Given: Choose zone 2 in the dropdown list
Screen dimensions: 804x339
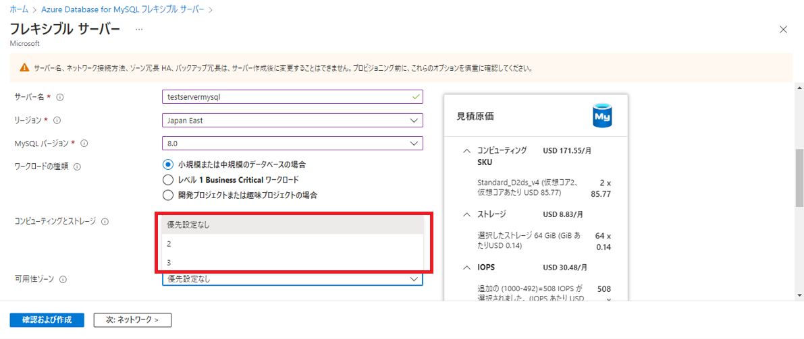Looking at the screenshot, I should [x=292, y=244].
